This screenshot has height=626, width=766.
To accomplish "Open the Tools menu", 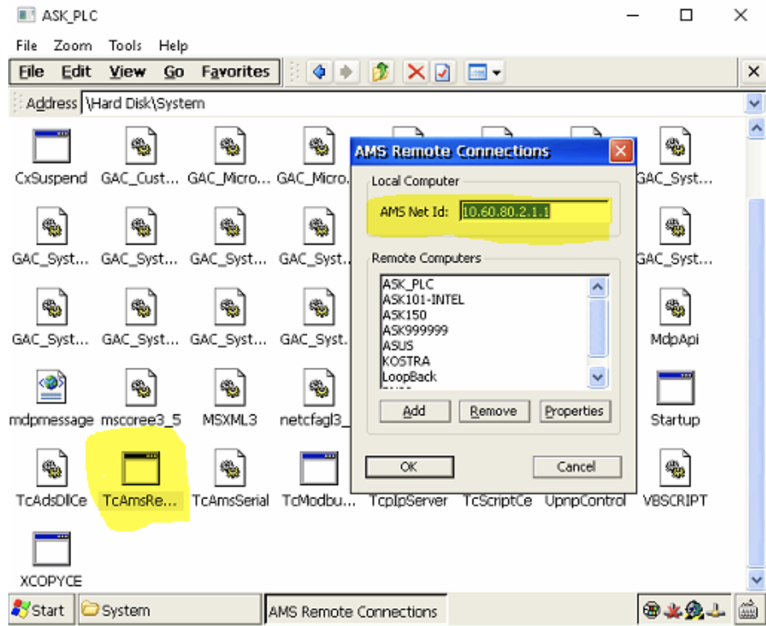I will click(124, 46).
